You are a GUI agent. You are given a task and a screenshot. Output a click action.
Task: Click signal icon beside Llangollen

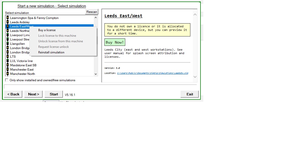[7, 44]
